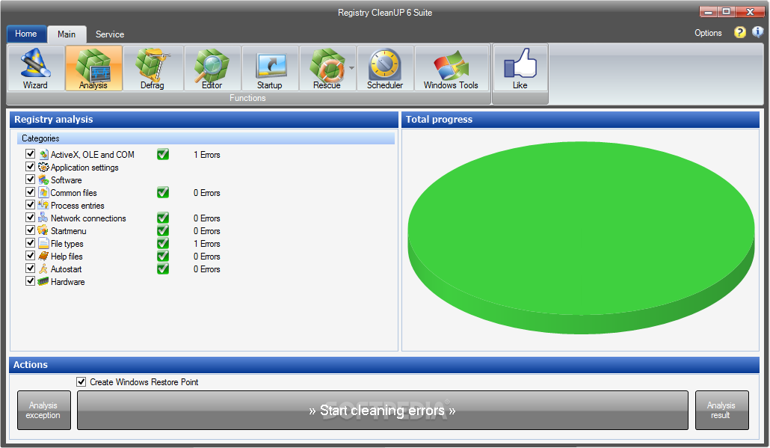
Task: Launch the registry Editor
Action: click(212, 68)
